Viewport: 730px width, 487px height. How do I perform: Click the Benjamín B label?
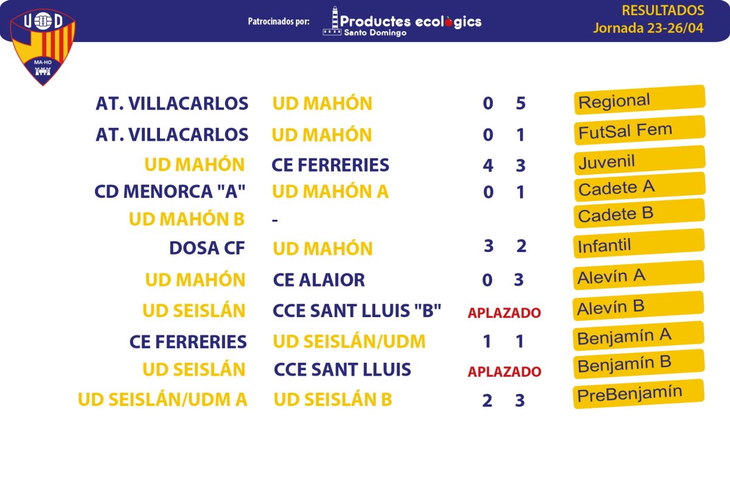(x=639, y=363)
